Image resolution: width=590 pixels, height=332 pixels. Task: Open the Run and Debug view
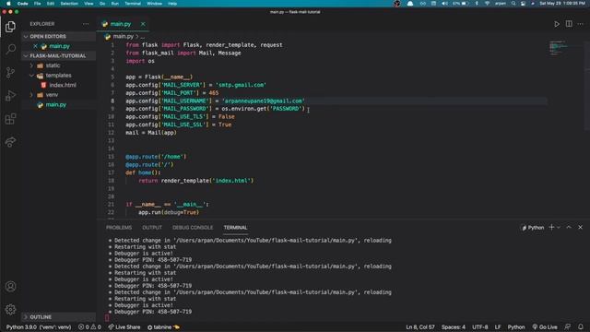coord(10,96)
